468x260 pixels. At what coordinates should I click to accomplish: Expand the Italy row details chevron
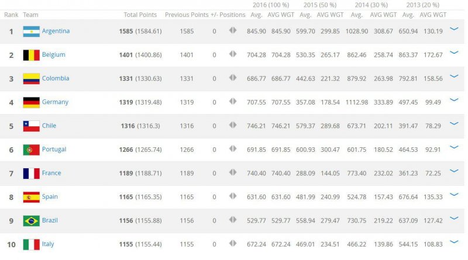[454, 242]
